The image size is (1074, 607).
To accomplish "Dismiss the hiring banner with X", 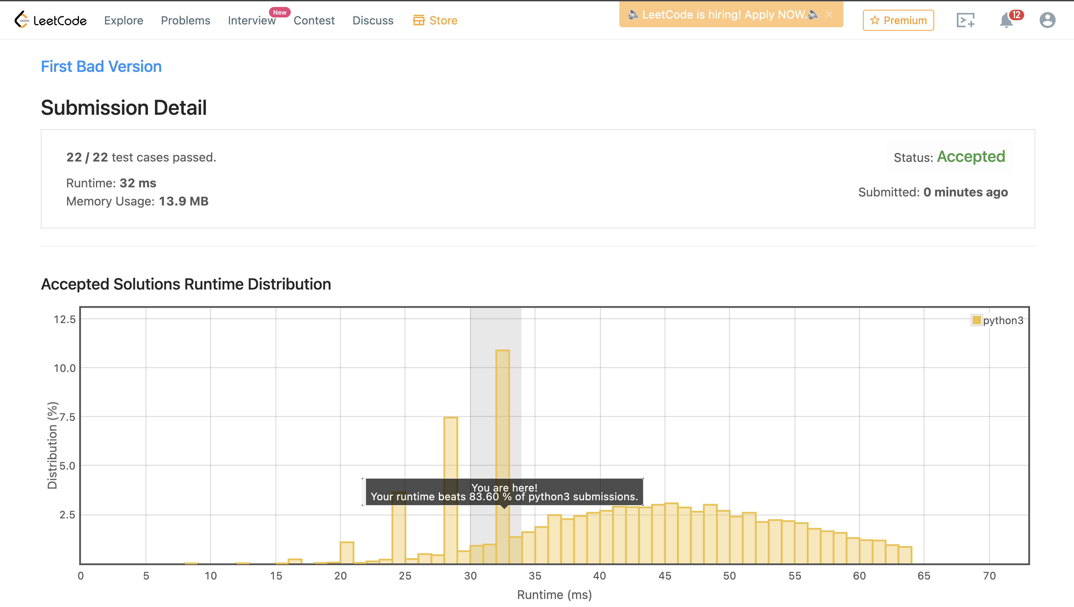I will (829, 15).
